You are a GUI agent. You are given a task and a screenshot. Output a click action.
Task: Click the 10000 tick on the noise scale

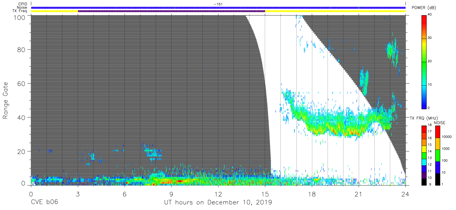click(x=447, y=137)
